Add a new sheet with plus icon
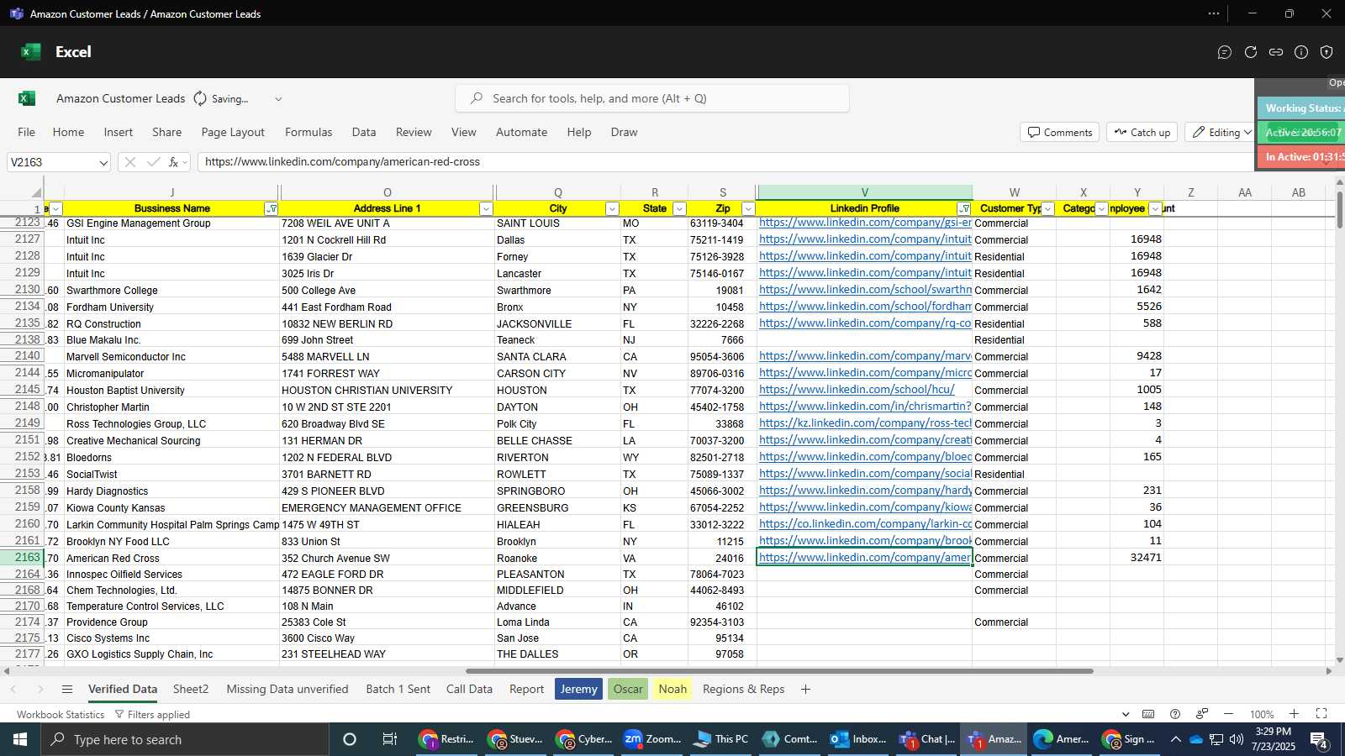Screen dimensions: 1345x756 pyautogui.click(x=805, y=689)
